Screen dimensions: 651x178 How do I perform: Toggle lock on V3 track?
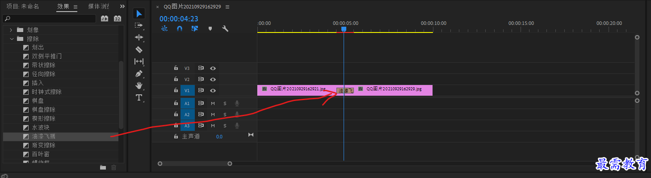click(176, 68)
